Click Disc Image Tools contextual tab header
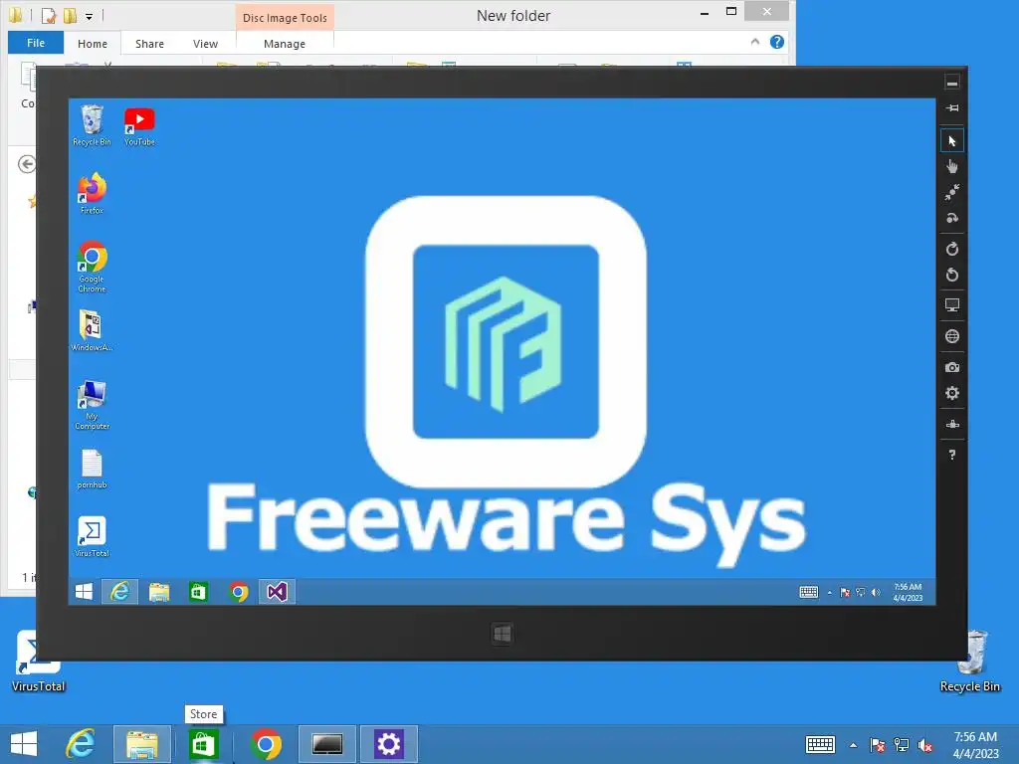Image resolution: width=1019 pixels, height=764 pixels. pyautogui.click(x=285, y=18)
